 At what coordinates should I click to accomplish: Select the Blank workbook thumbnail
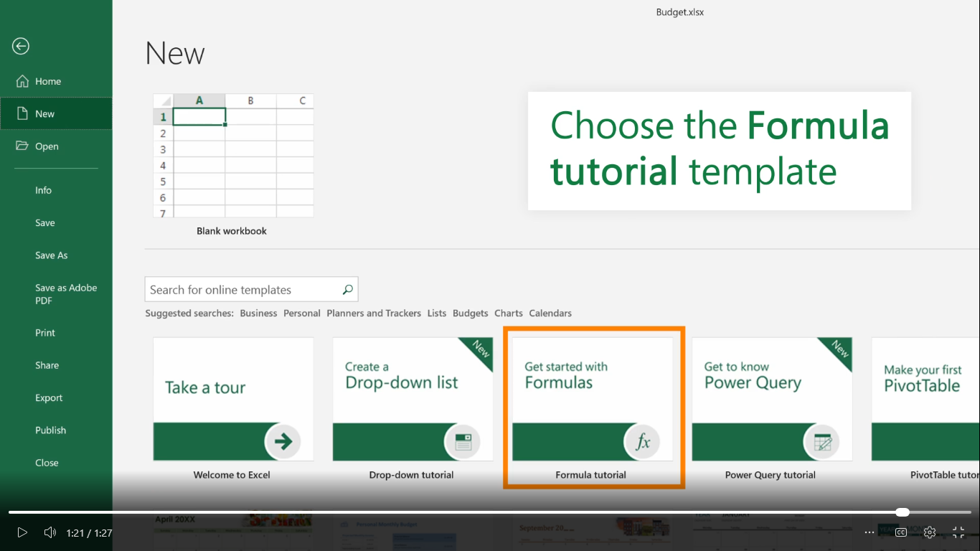click(232, 156)
